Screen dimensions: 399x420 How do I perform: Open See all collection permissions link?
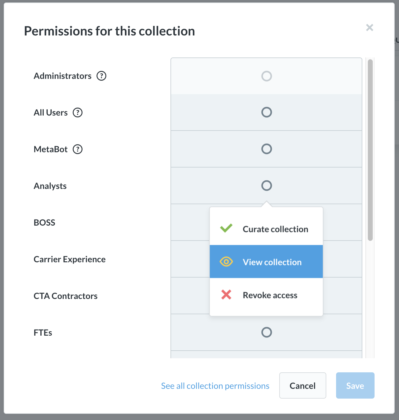tap(215, 385)
